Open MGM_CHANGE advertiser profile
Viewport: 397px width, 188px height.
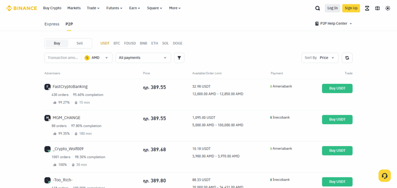(67, 118)
